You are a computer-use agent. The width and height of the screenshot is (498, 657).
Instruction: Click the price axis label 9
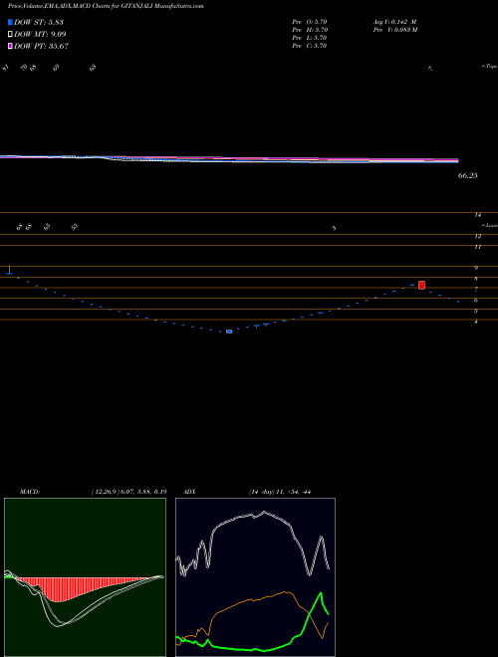click(476, 268)
